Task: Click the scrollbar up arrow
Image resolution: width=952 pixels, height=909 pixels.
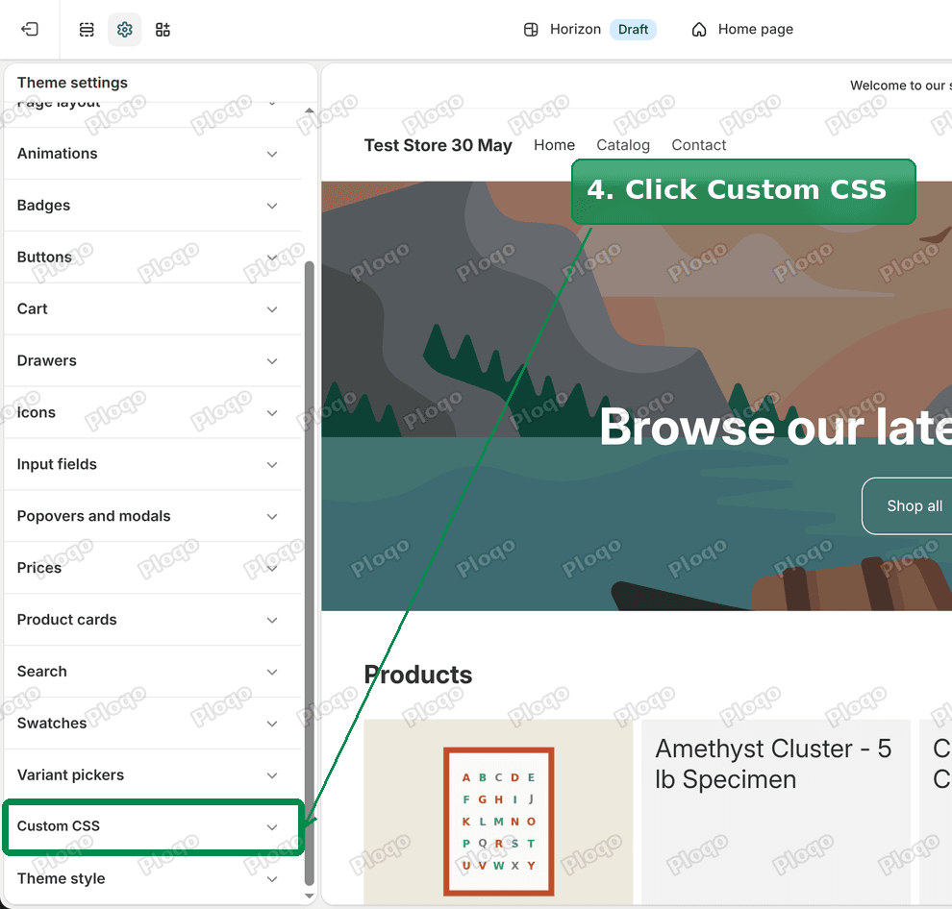Action: click(309, 111)
